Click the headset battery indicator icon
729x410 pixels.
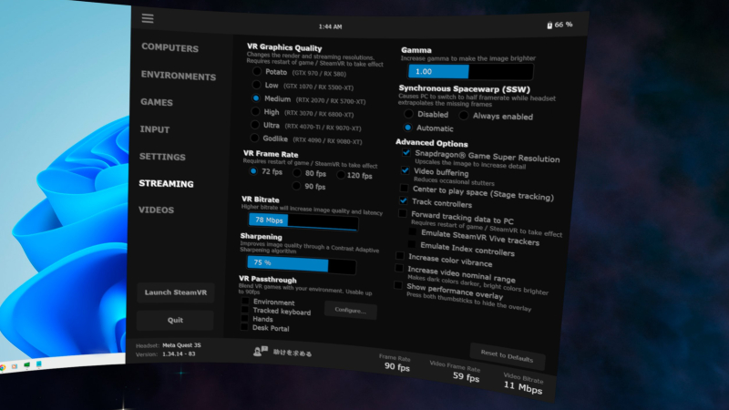coord(549,25)
